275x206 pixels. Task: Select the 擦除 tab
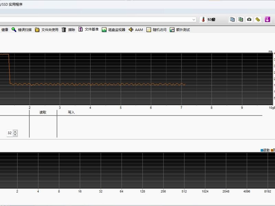68,30
